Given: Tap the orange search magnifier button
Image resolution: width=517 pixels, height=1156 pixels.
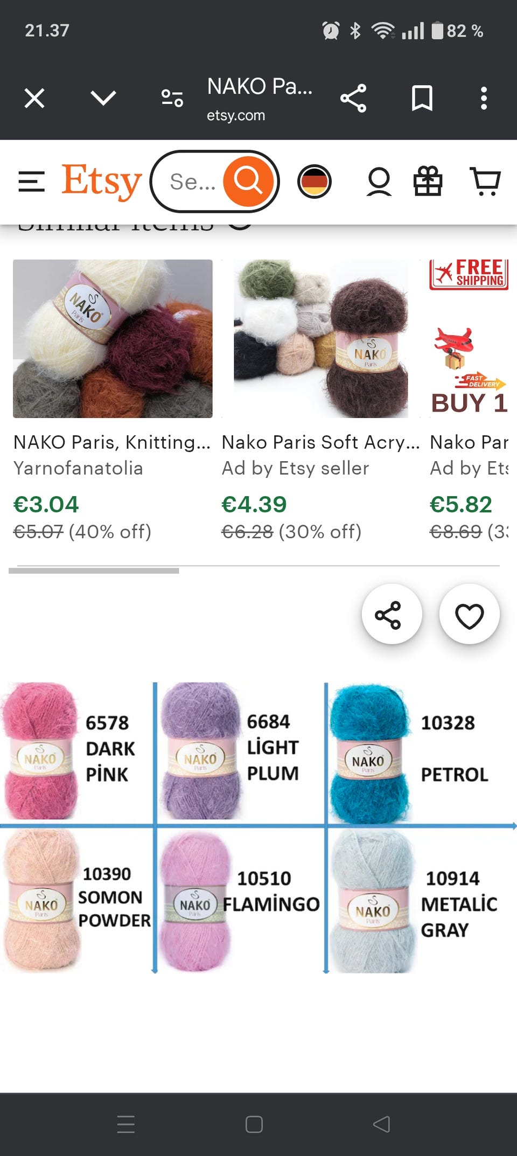Looking at the screenshot, I should [x=248, y=182].
